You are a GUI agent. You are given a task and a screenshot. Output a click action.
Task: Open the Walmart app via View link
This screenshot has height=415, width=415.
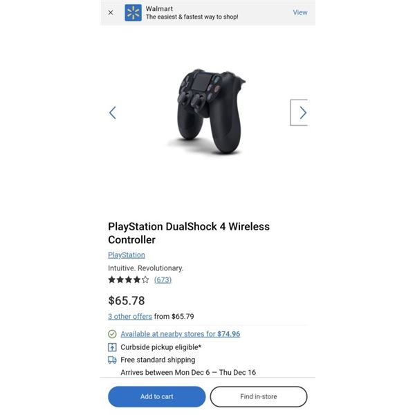tap(300, 12)
